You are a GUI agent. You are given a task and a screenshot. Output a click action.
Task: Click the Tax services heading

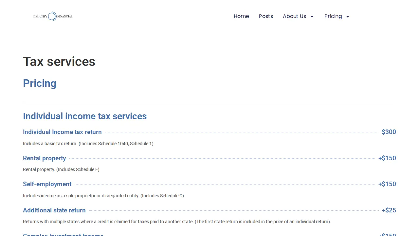coord(59,62)
